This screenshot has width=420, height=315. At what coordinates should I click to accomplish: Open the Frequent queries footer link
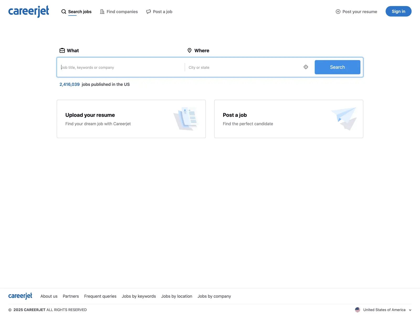[x=100, y=296]
